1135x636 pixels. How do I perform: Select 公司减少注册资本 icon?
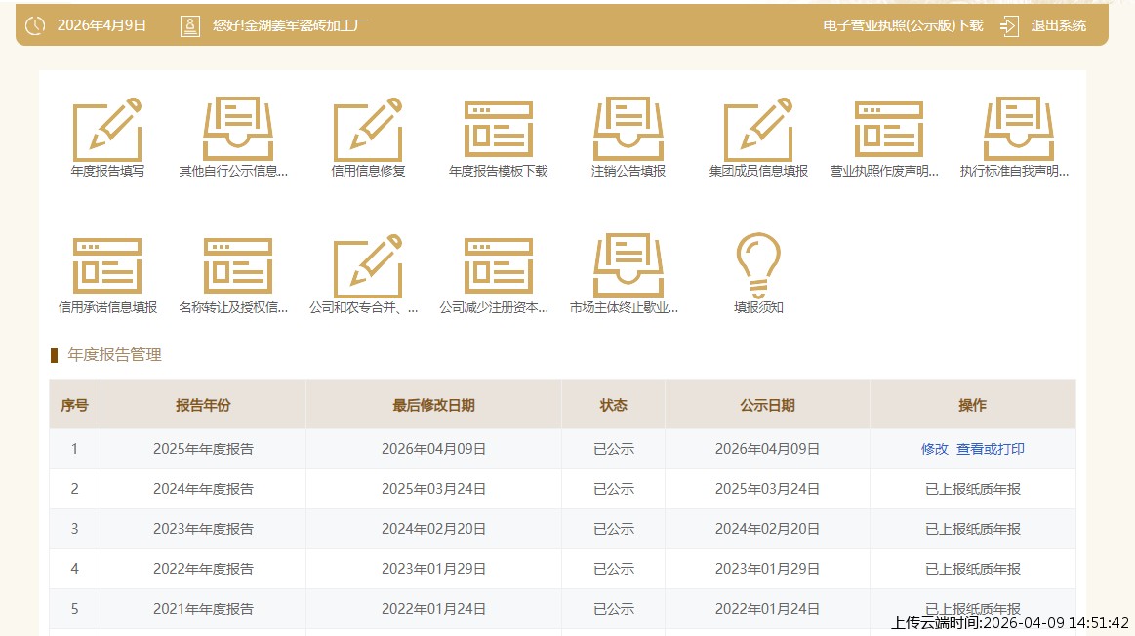498,266
